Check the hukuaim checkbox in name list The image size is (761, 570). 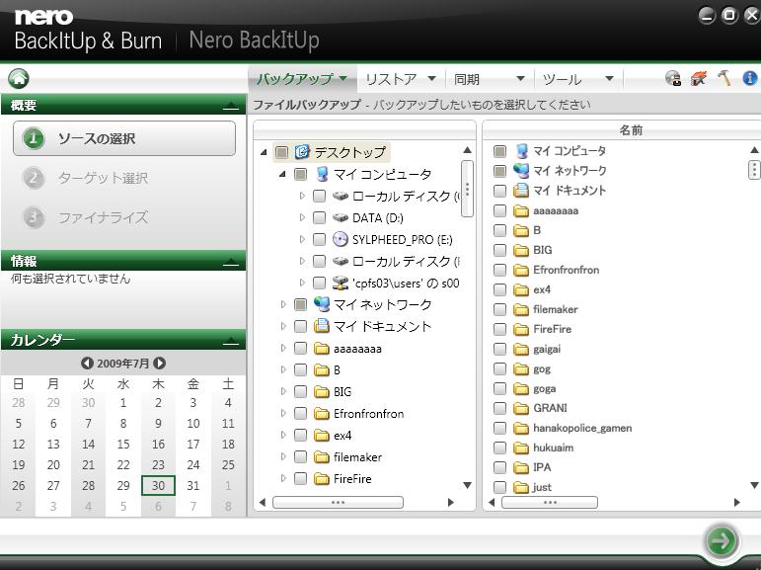(499, 448)
